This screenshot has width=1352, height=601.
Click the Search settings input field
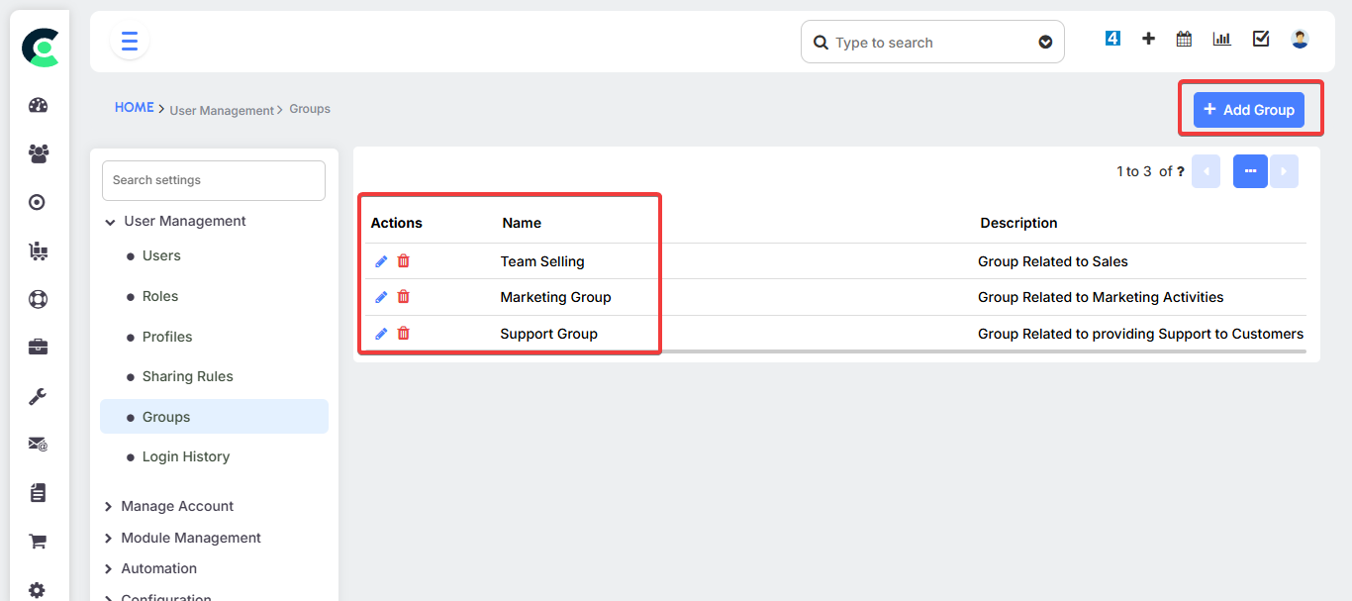(214, 181)
